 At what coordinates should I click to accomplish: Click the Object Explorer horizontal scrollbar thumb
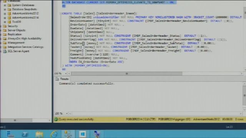click(16, 120)
